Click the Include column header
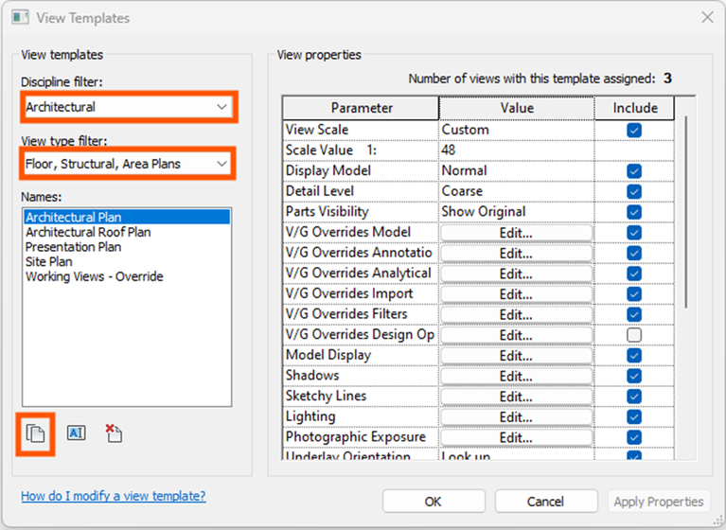The image size is (726, 530). pyautogui.click(x=634, y=108)
